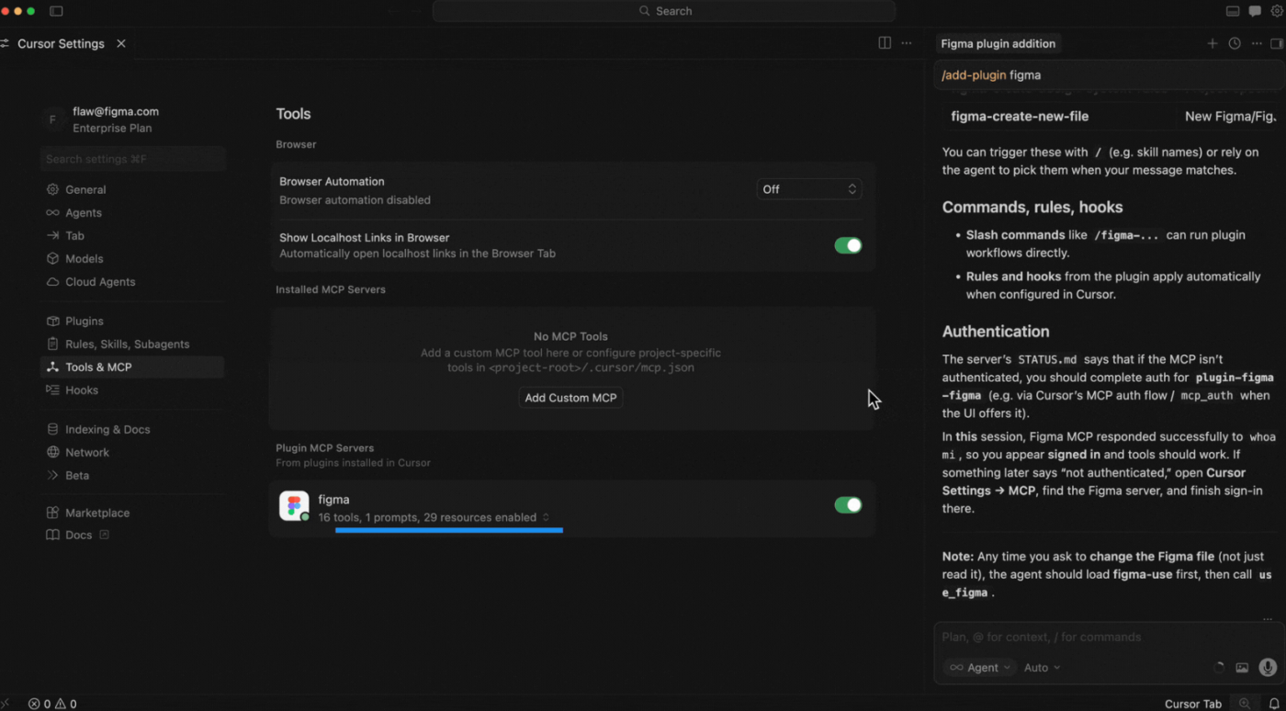Viewport: 1286px width, 711px height.
Task: Open Indexing & Docs settings
Action: [x=132, y=429]
